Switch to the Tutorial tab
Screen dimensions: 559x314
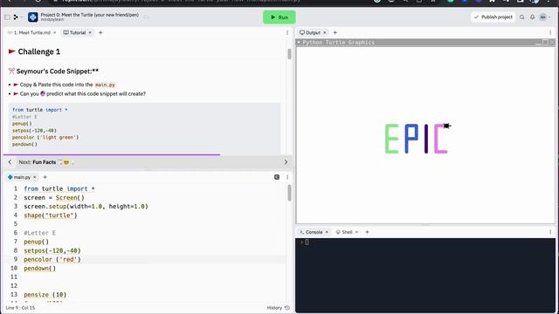[x=78, y=32]
